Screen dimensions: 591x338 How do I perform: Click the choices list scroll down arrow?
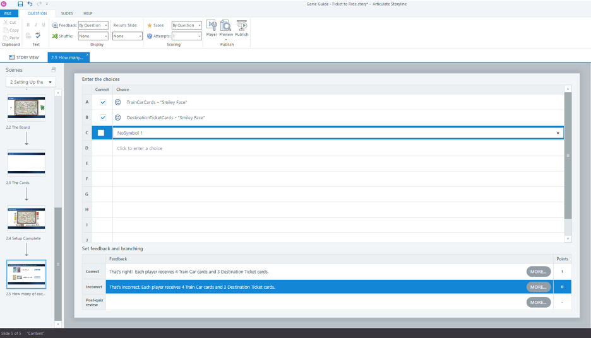568,238
